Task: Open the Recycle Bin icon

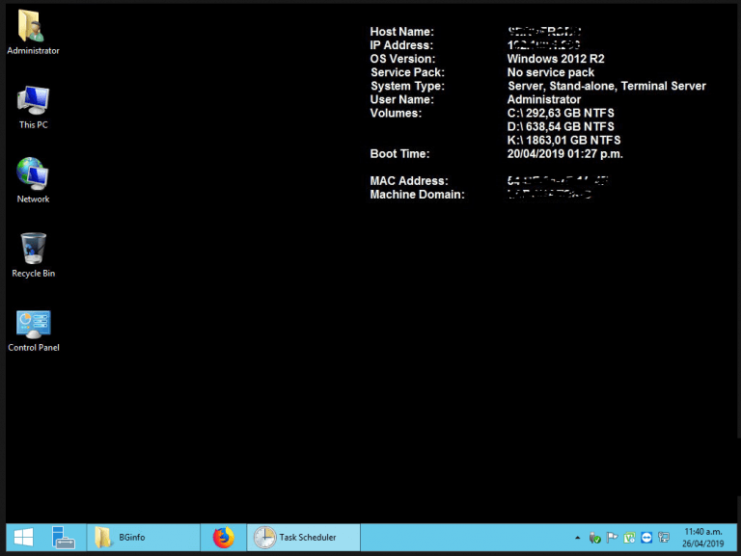Action: (x=33, y=251)
